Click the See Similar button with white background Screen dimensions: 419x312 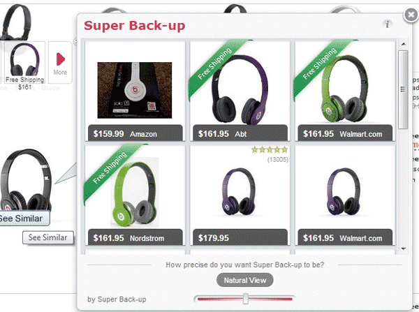[47, 237]
